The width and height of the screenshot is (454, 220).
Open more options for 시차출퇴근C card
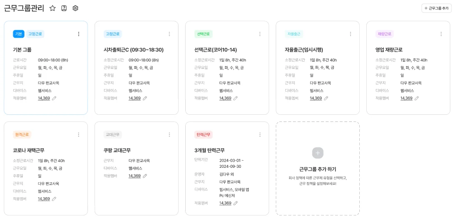169,34
